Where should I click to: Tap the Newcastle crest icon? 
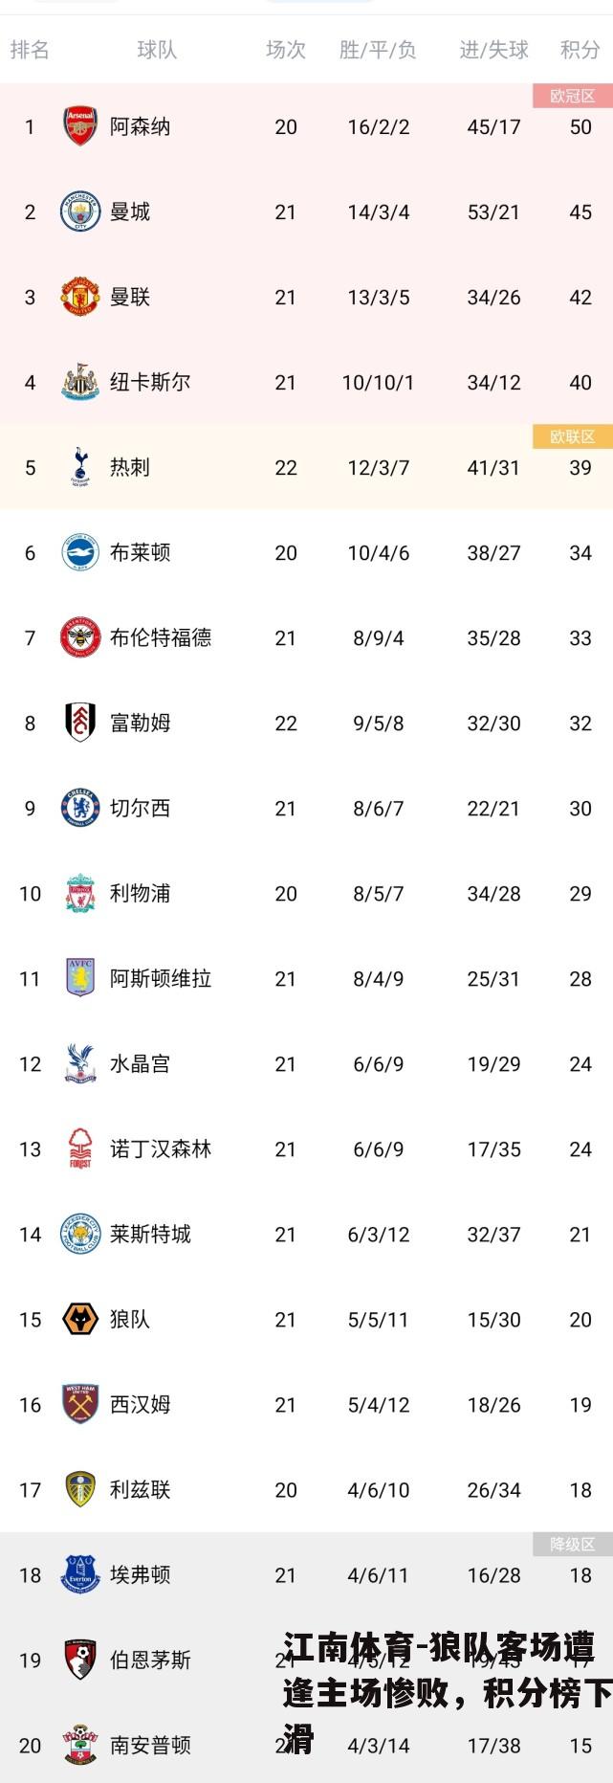coord(80,382)
